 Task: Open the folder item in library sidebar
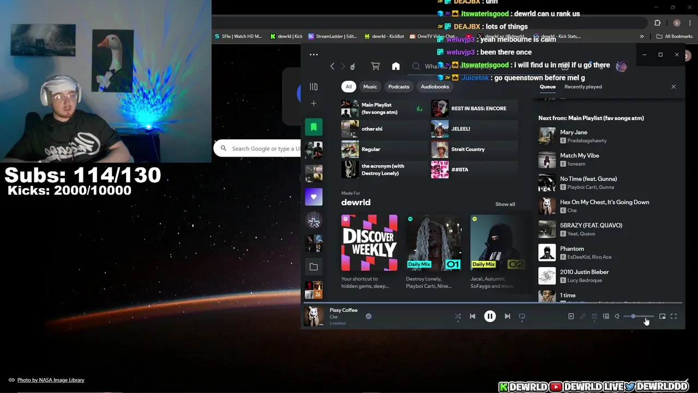(314, 267)
